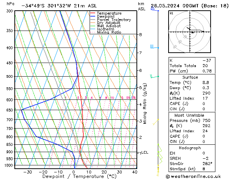Click the wind barb at 300 hPa
232x179 pixels.
pos(155,10)
